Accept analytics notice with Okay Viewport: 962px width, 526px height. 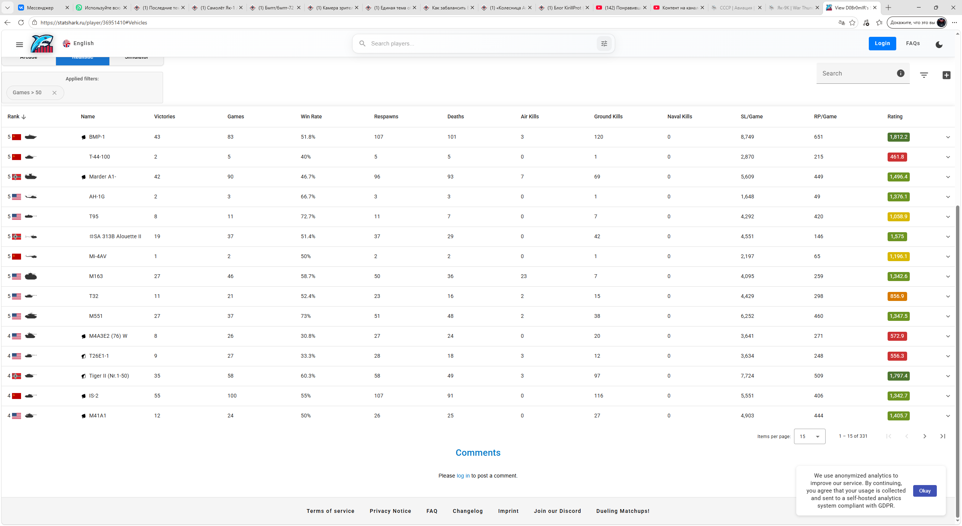pyautogui.click(x=924, y=491)
